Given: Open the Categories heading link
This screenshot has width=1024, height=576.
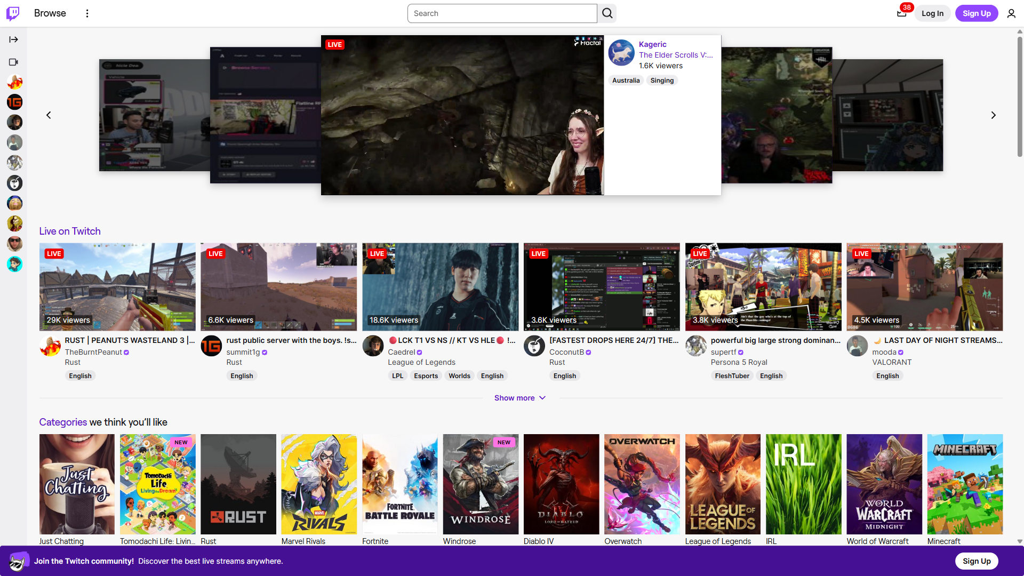Looking at the screenshot, I should (63, 422).
